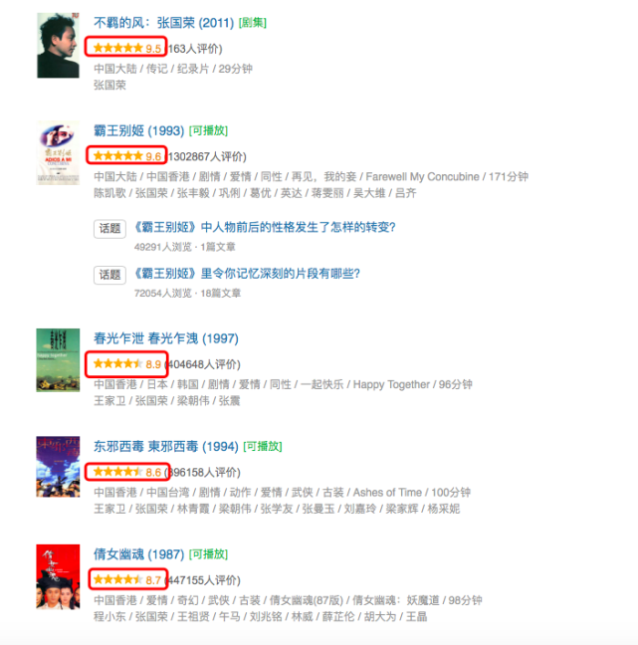Click the 张国荣 portrait poster thumbnail

[x=58, y=45]
